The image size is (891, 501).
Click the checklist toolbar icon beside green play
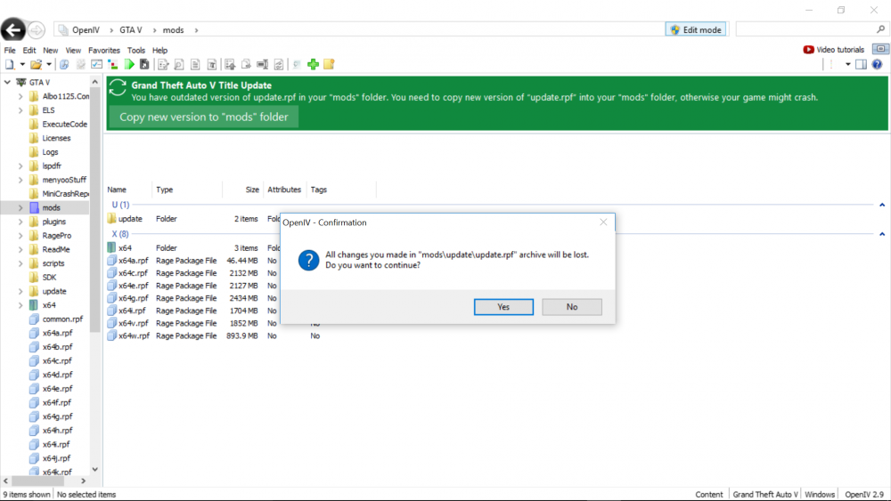pyautogui.click(x=97, y=65)
